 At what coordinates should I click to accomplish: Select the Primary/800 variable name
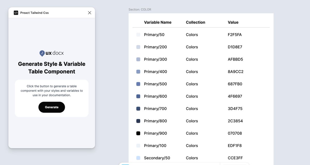(x=156, y=121)
